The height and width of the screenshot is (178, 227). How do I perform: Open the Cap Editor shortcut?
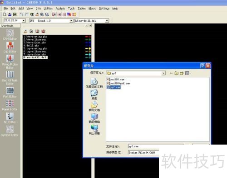click(10, 47)
